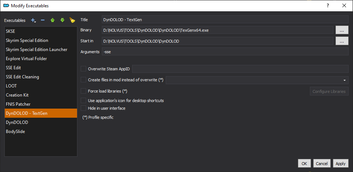Click the add executable plus icon
Image resolution: width=353 pixels, height=172 pixels.
pos(33,20)
